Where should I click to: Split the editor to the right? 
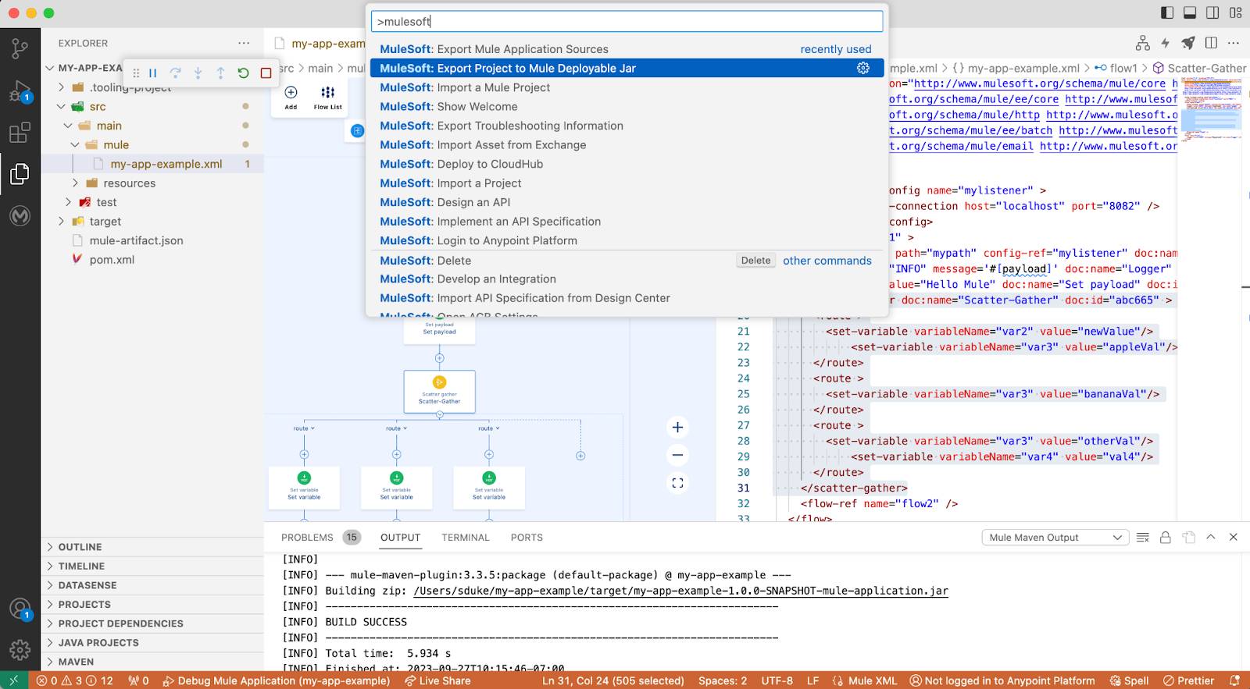pos(1211,43)
